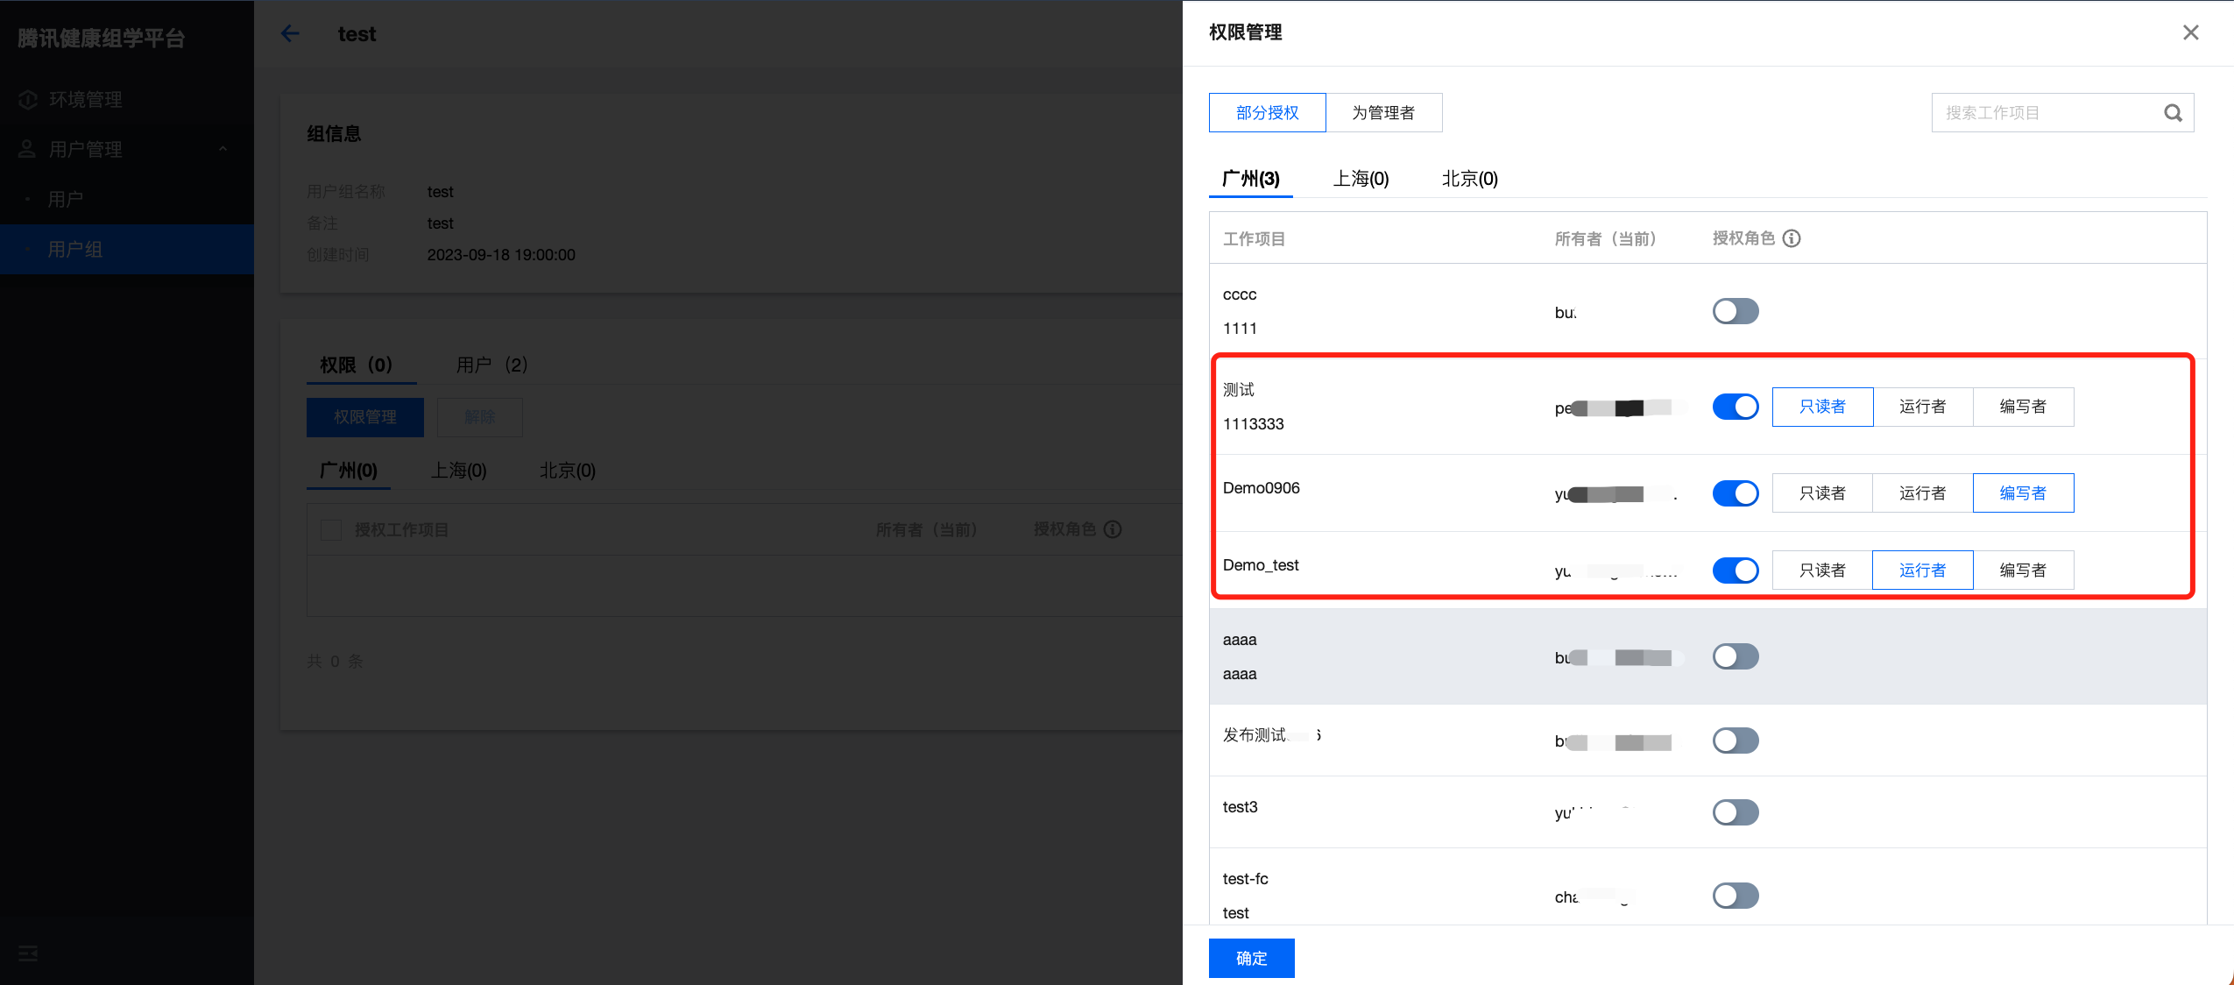Image resolution: width=2234 pixels, height=985 pixels.
Task: Enable the cccc project toggle
Action: [x=1735, y=311]
